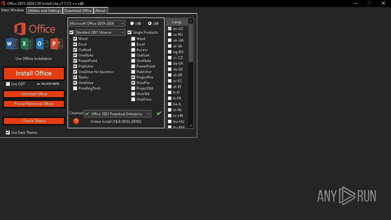Click the Force Remove Office button
The image size is (391, 220).
click(34, 104)
